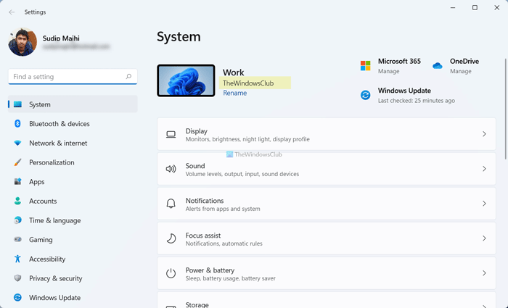The image size is (508, 308).
Task: Click the Privacy & security shield icon
Action: [17, 278]
